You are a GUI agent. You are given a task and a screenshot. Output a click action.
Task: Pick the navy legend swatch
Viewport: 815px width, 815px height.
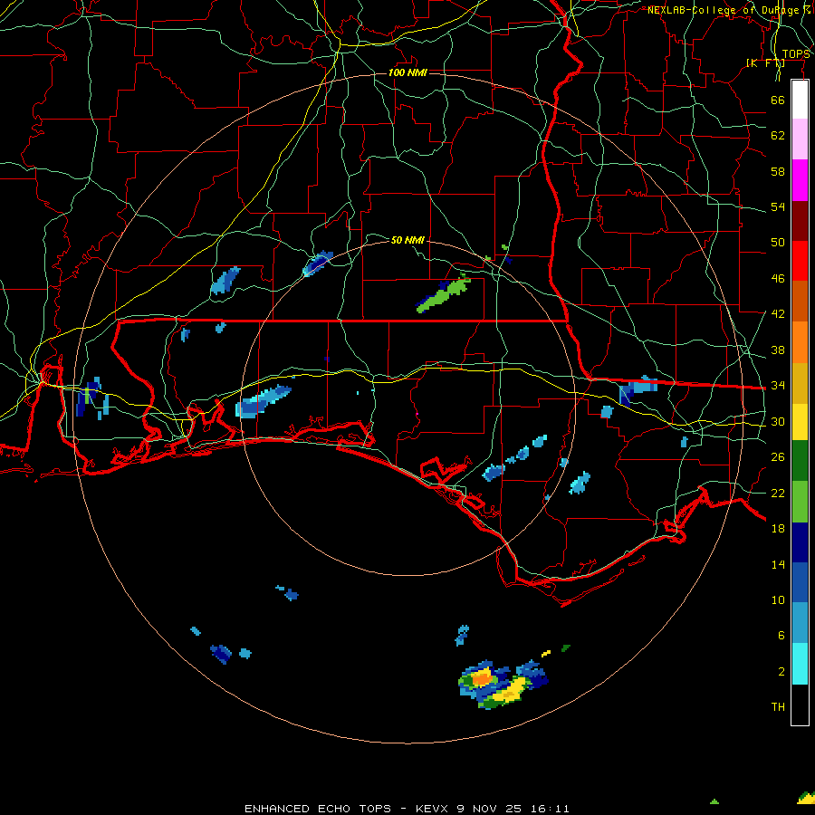click(800, 542)
